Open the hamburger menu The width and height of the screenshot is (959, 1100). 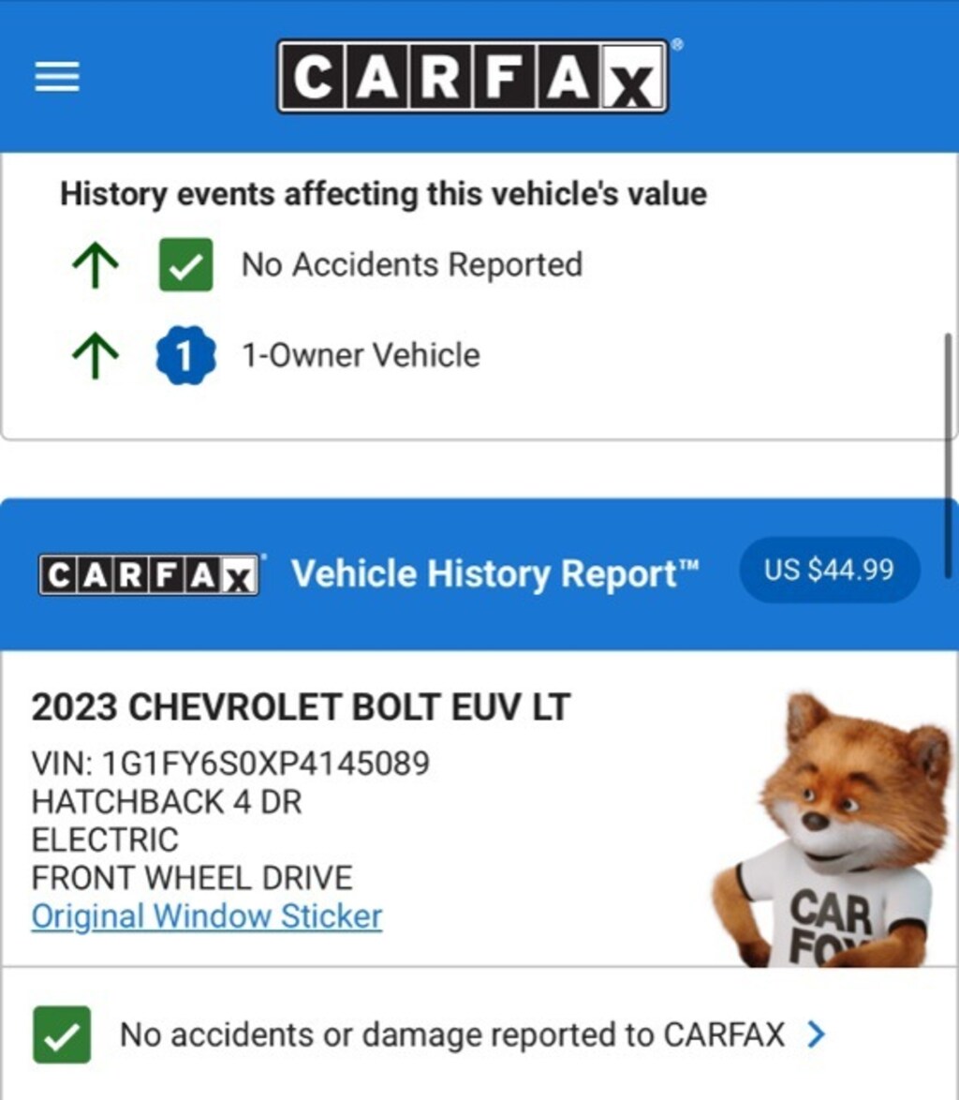click(x=57, y=76)
